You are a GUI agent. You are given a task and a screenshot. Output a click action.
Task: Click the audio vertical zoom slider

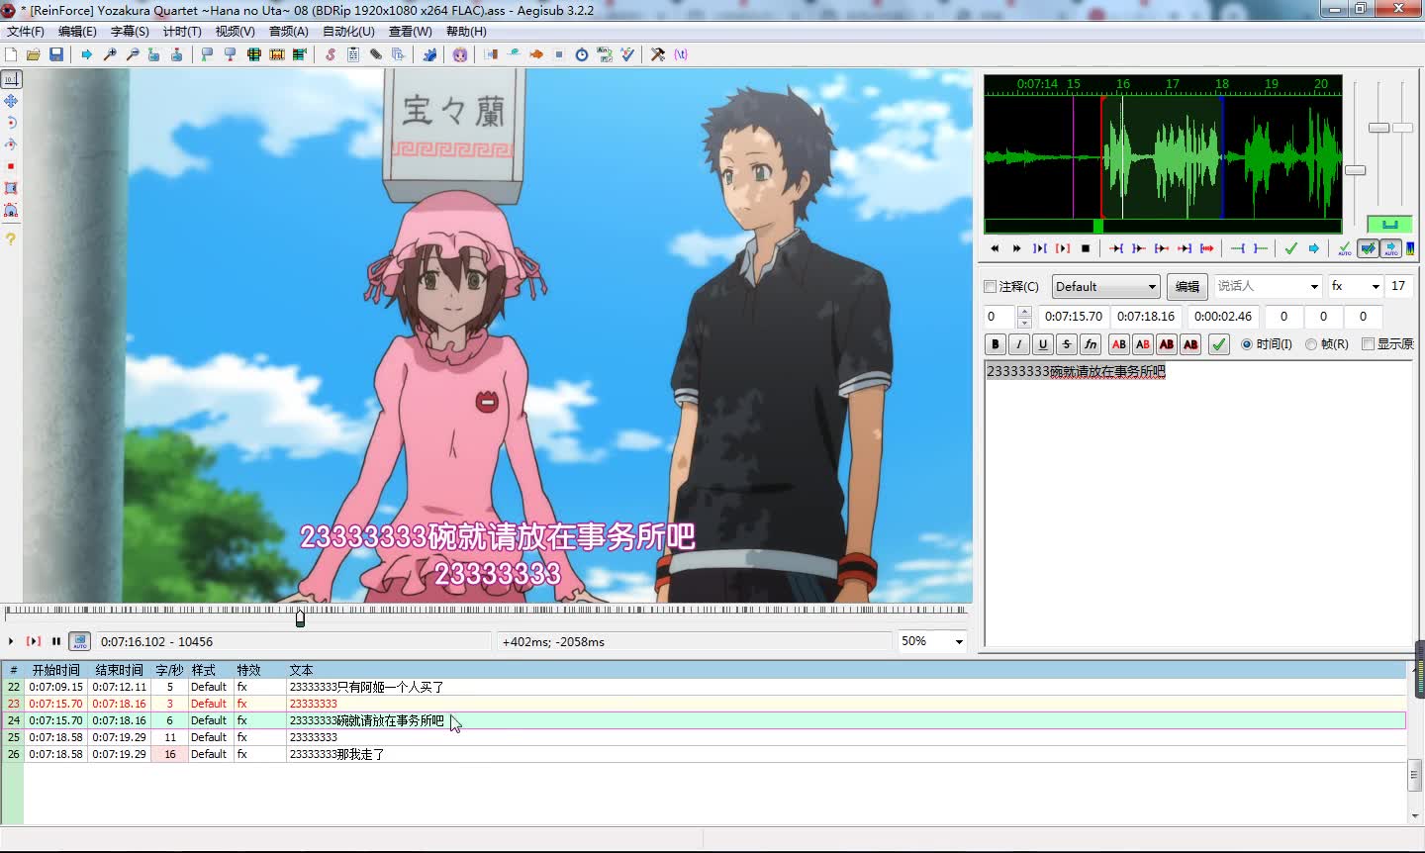(x=1379, y=128)
